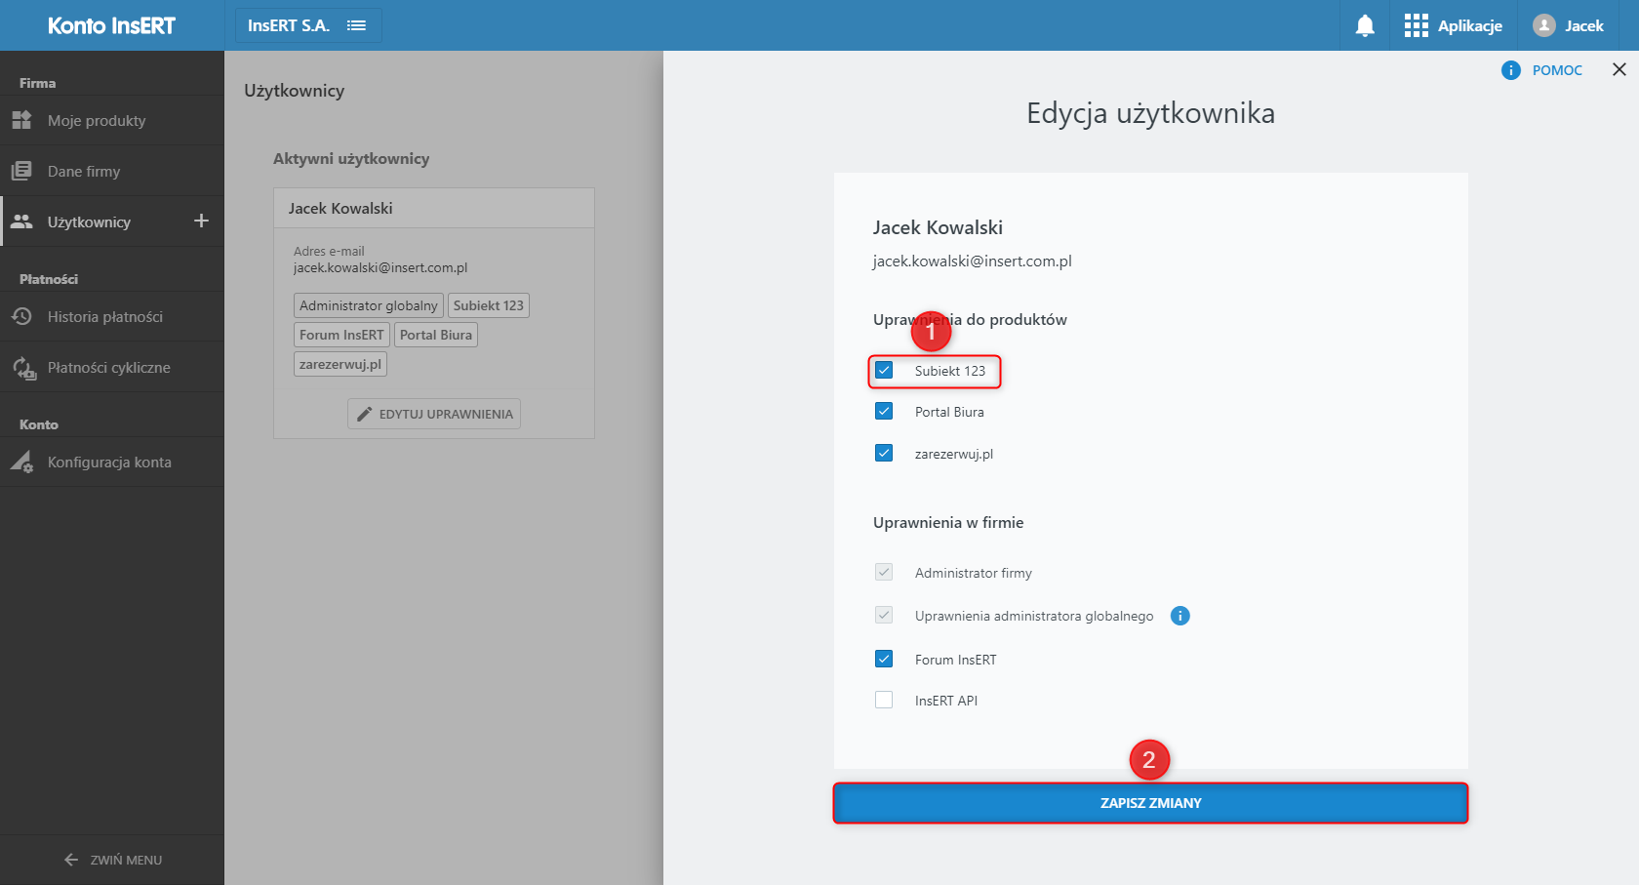Viewport: 1639px width, 885px height.
Task: Open the Aplikacje grid icon
Action: click(x=1416, y=25)
